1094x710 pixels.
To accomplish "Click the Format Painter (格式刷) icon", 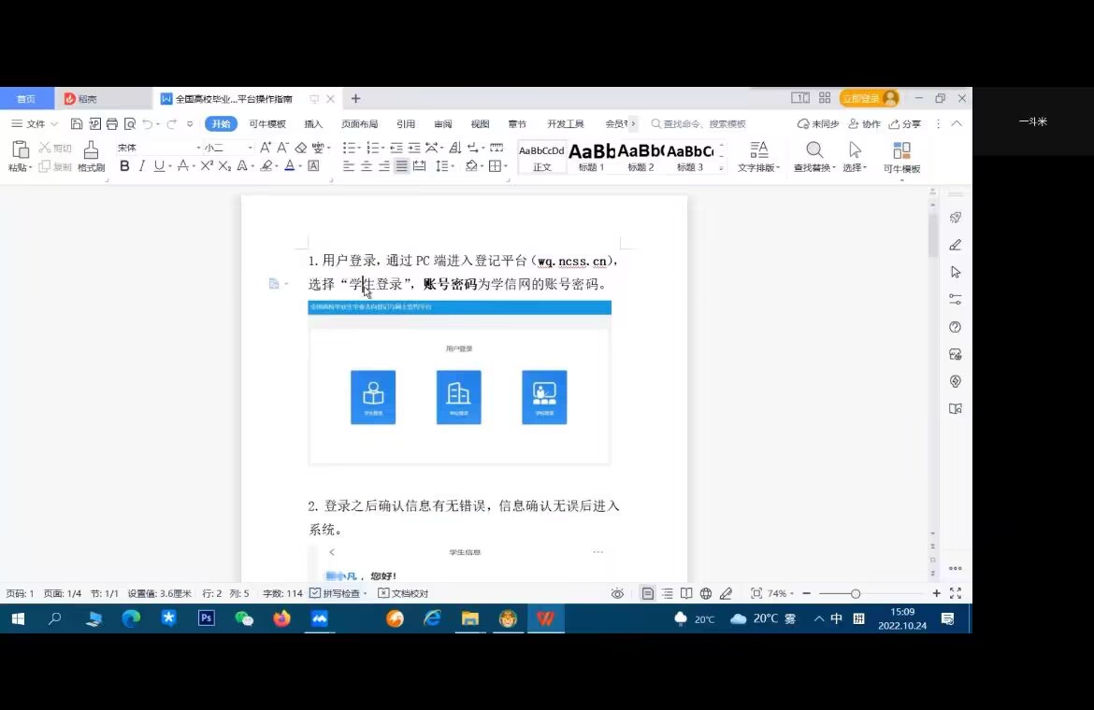I will coord(91,155).
